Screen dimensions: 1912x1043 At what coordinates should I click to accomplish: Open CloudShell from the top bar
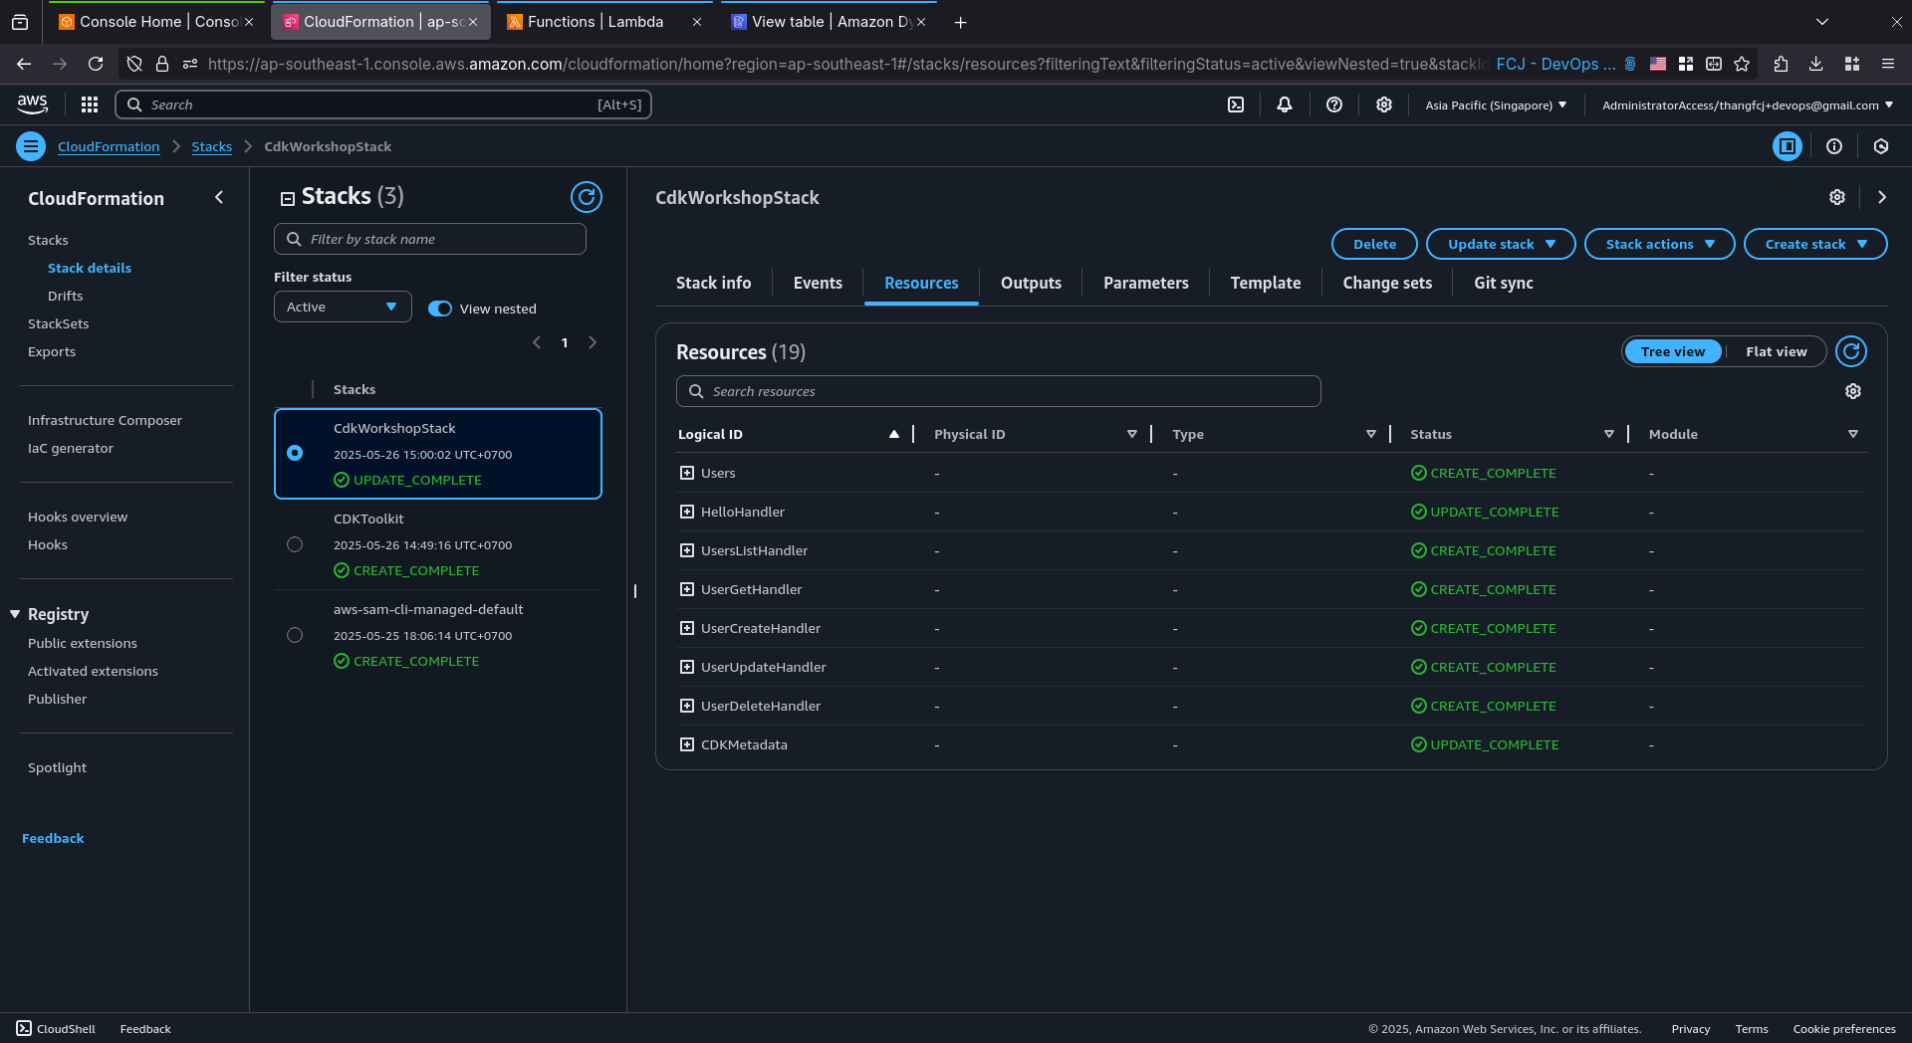(x=1236, y=104)
